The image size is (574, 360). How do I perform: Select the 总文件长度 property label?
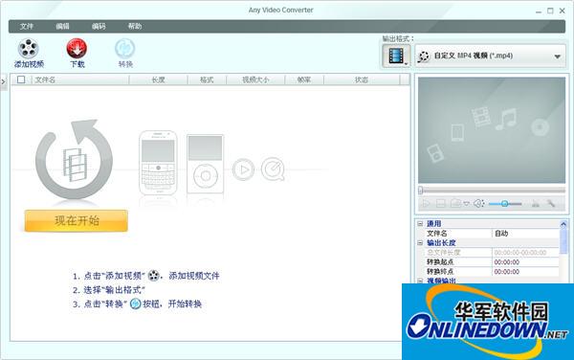(x=443, y=253)
